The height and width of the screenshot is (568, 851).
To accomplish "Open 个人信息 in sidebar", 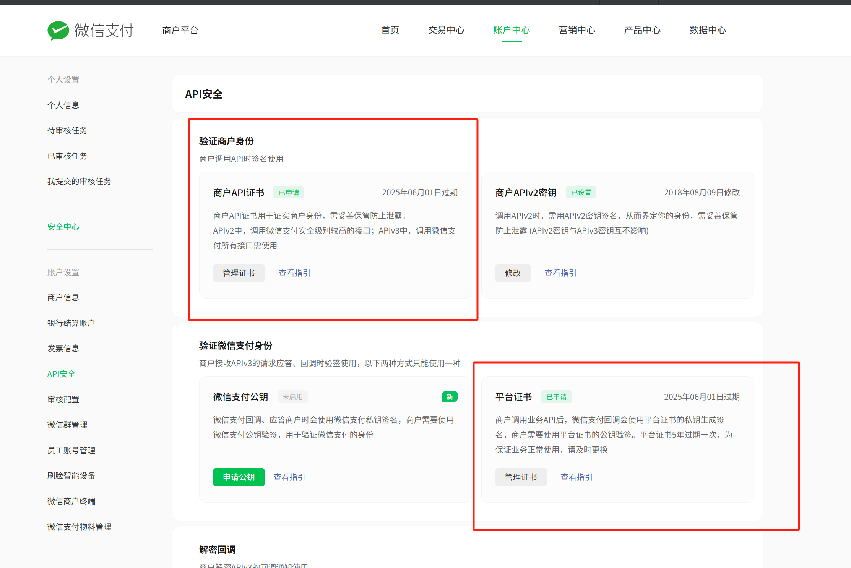I will point(63,105).
